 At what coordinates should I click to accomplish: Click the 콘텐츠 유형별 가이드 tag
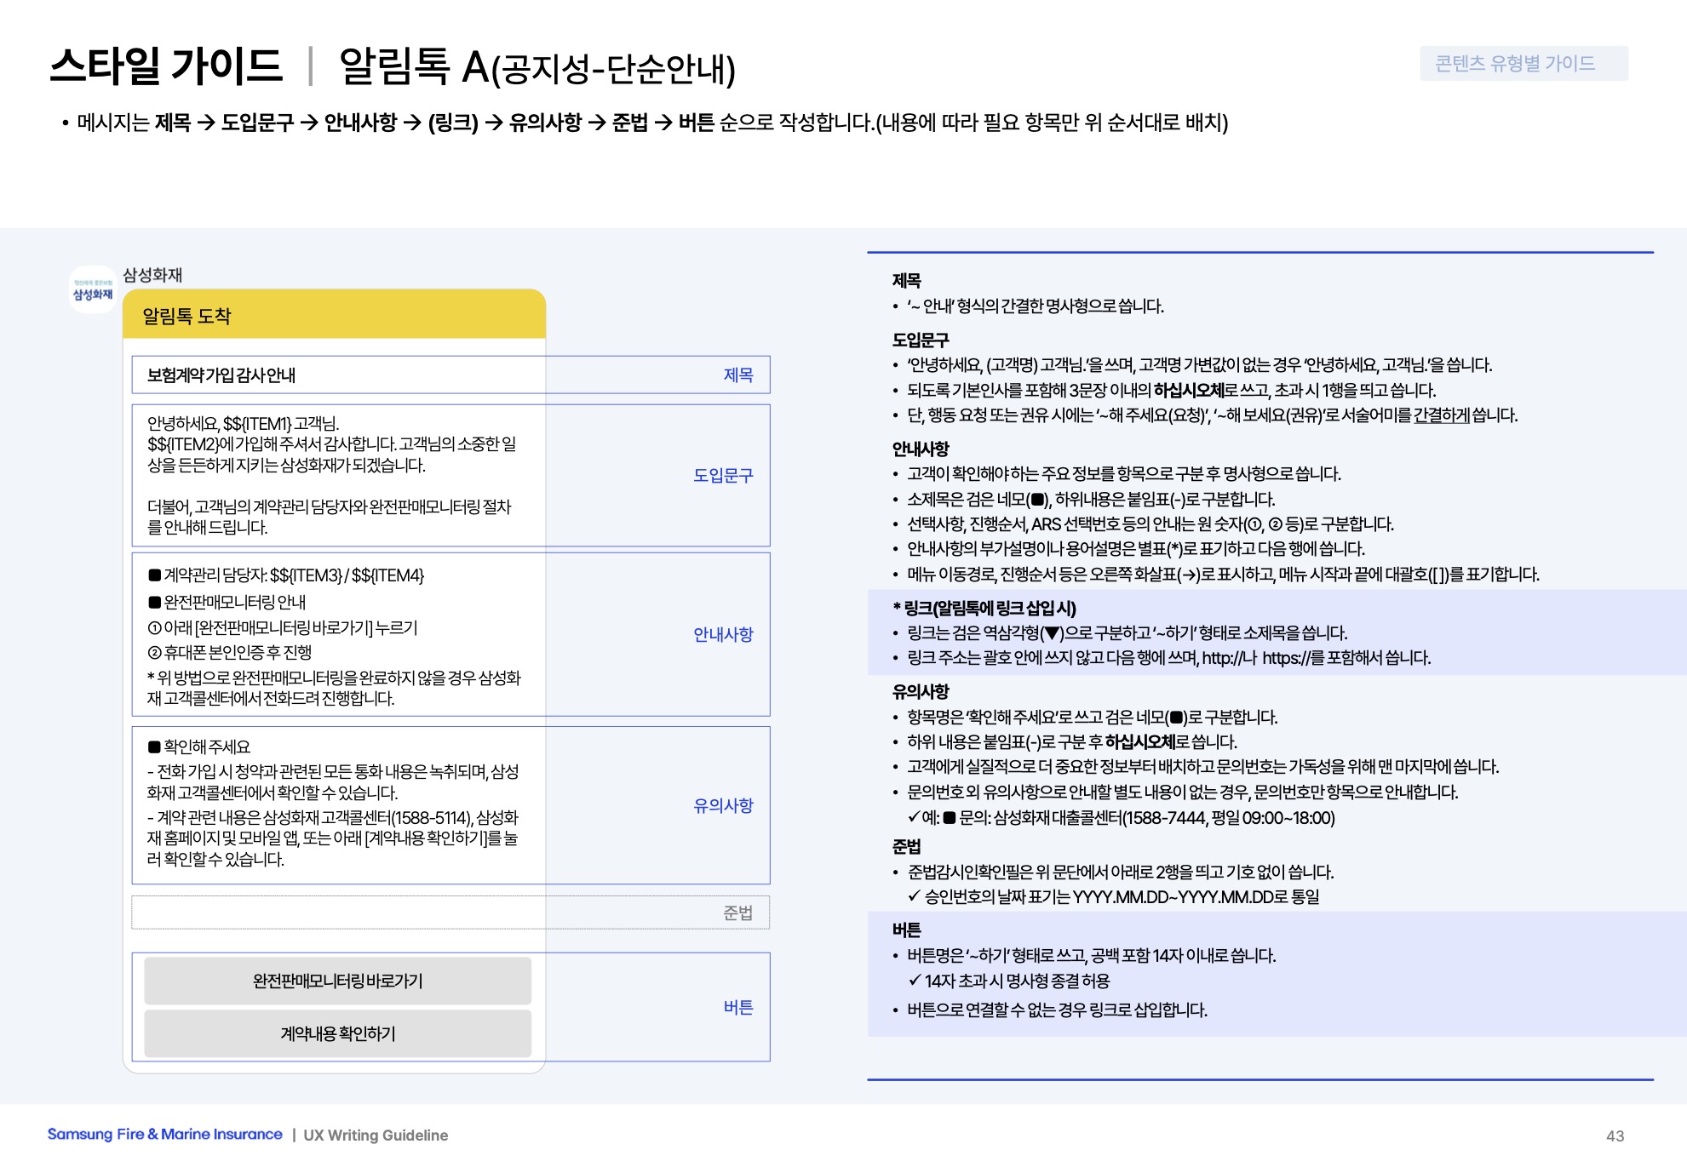click(1523, 64)
